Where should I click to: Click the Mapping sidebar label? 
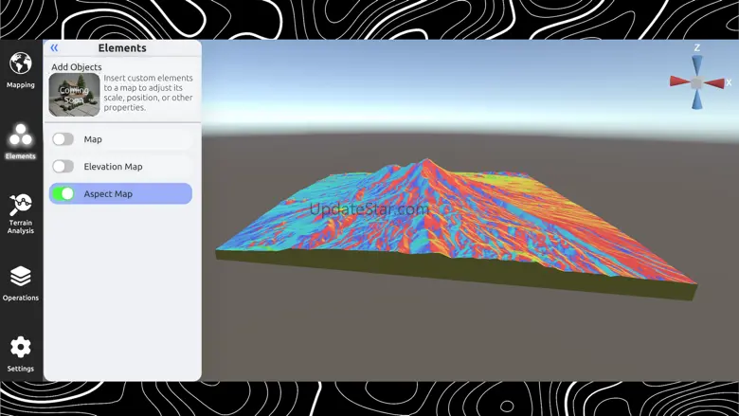[20, 84]
